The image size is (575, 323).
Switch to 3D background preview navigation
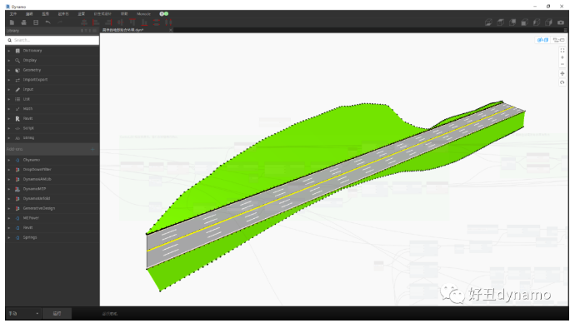tap(542, 40)
